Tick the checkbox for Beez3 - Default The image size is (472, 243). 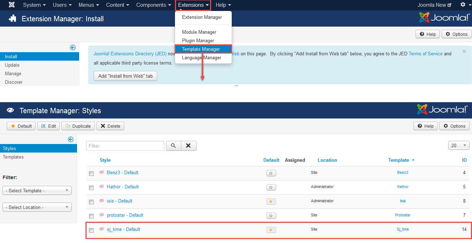click(91, 173)
